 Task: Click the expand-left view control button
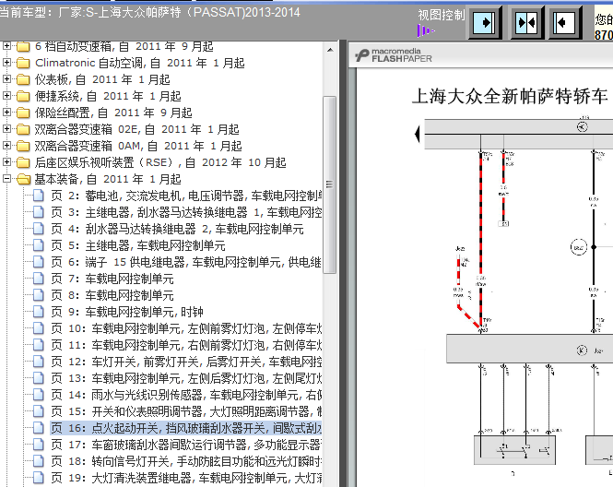coord(564,23)
